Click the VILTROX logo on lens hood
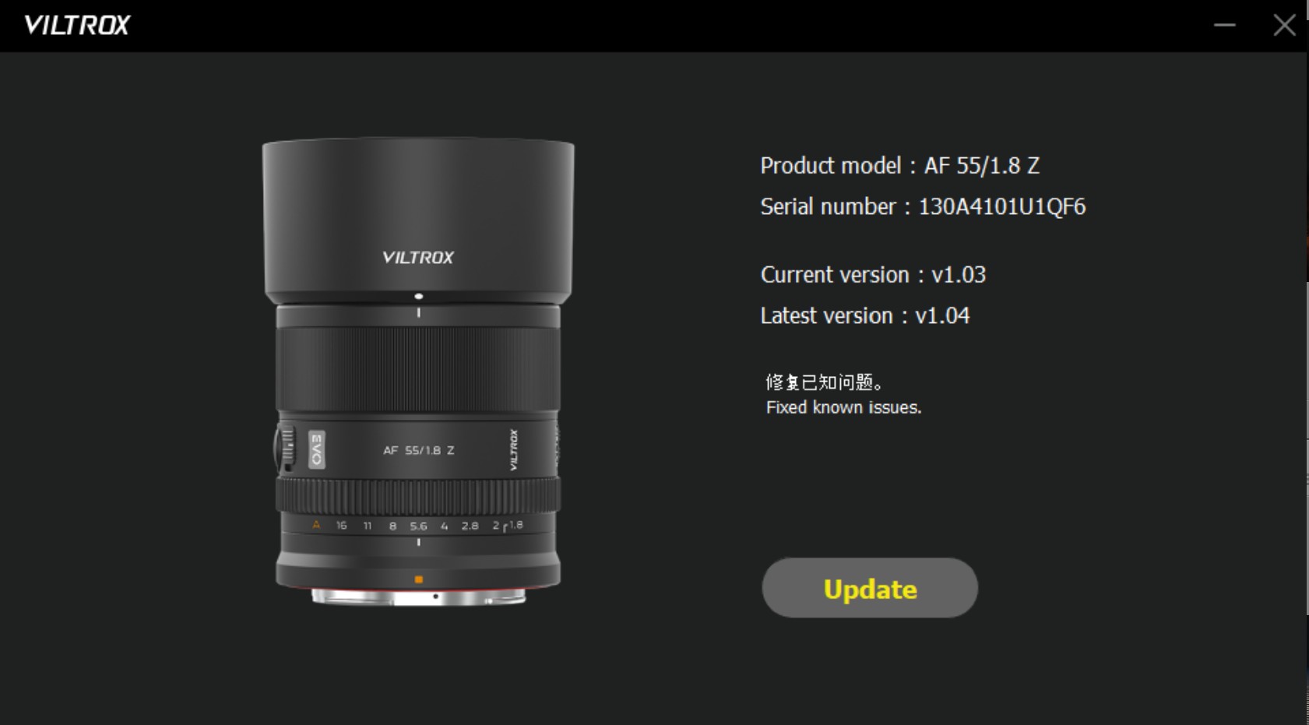This screenshot has height=725, width=1309. [418, 257]
